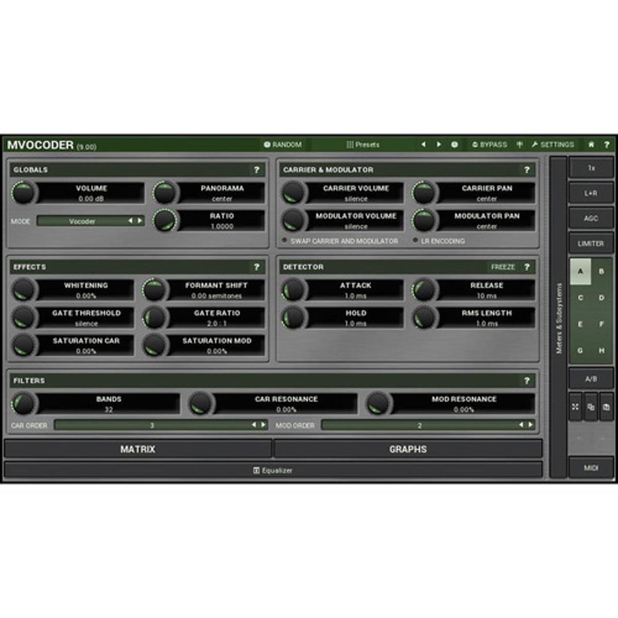
Task: Toggle the Limiter button
Action: [591, 244]
